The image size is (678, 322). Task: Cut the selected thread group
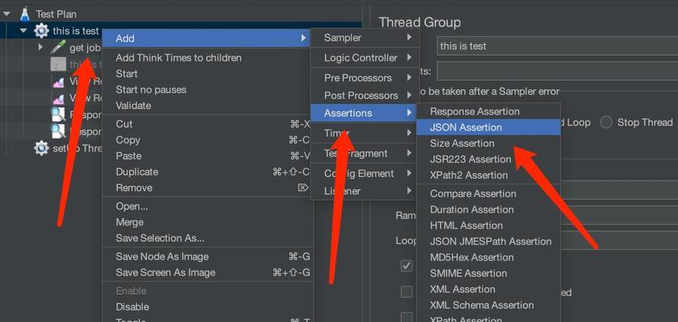click(206, 124)
